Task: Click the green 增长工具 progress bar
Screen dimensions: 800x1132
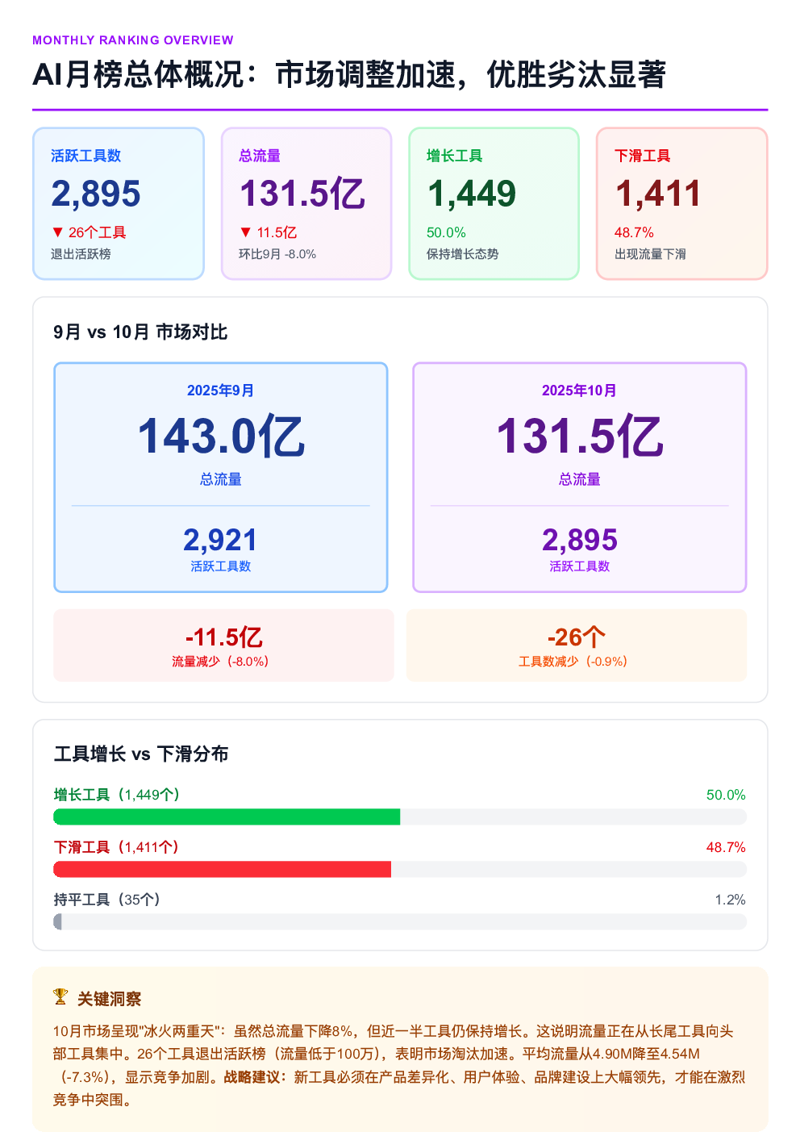Action: [227, 817]
